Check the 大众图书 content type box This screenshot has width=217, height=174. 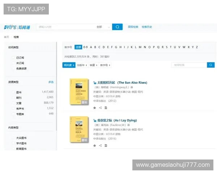[13, 138]
